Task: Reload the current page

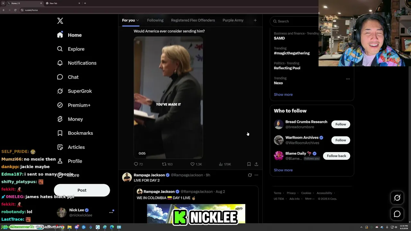Action: pyautogui.click(x=15, y=10)
